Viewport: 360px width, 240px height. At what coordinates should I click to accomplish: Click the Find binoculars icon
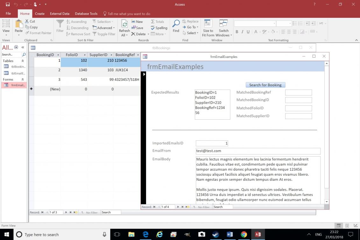tap(176, 24)
